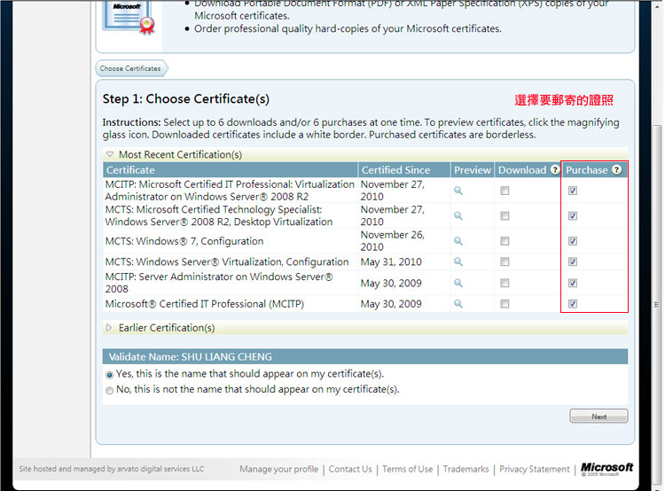The height and width of the screenshot is (491, 665).
Task: Click the Choose Certificates breadcrumb step
Action: coord(131,68)
